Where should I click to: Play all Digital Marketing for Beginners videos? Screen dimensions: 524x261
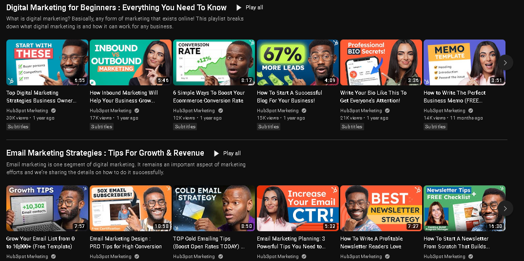250,7
